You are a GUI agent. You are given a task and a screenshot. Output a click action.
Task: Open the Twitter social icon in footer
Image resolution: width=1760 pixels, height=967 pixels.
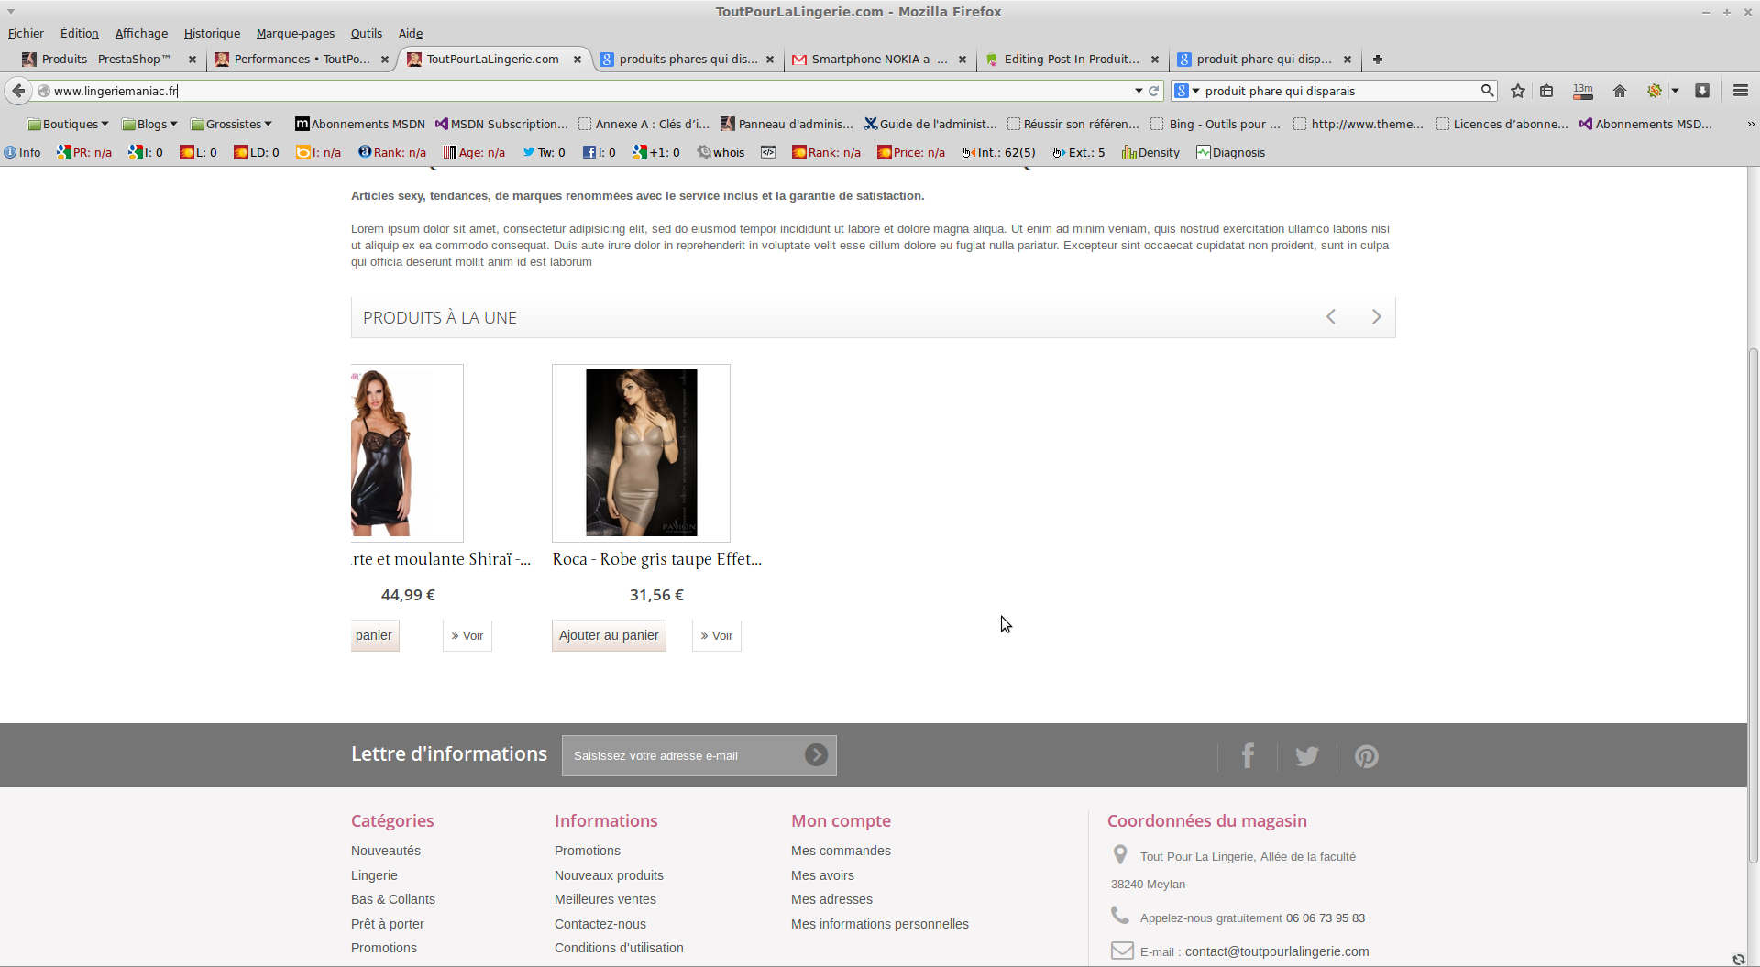1307,756
